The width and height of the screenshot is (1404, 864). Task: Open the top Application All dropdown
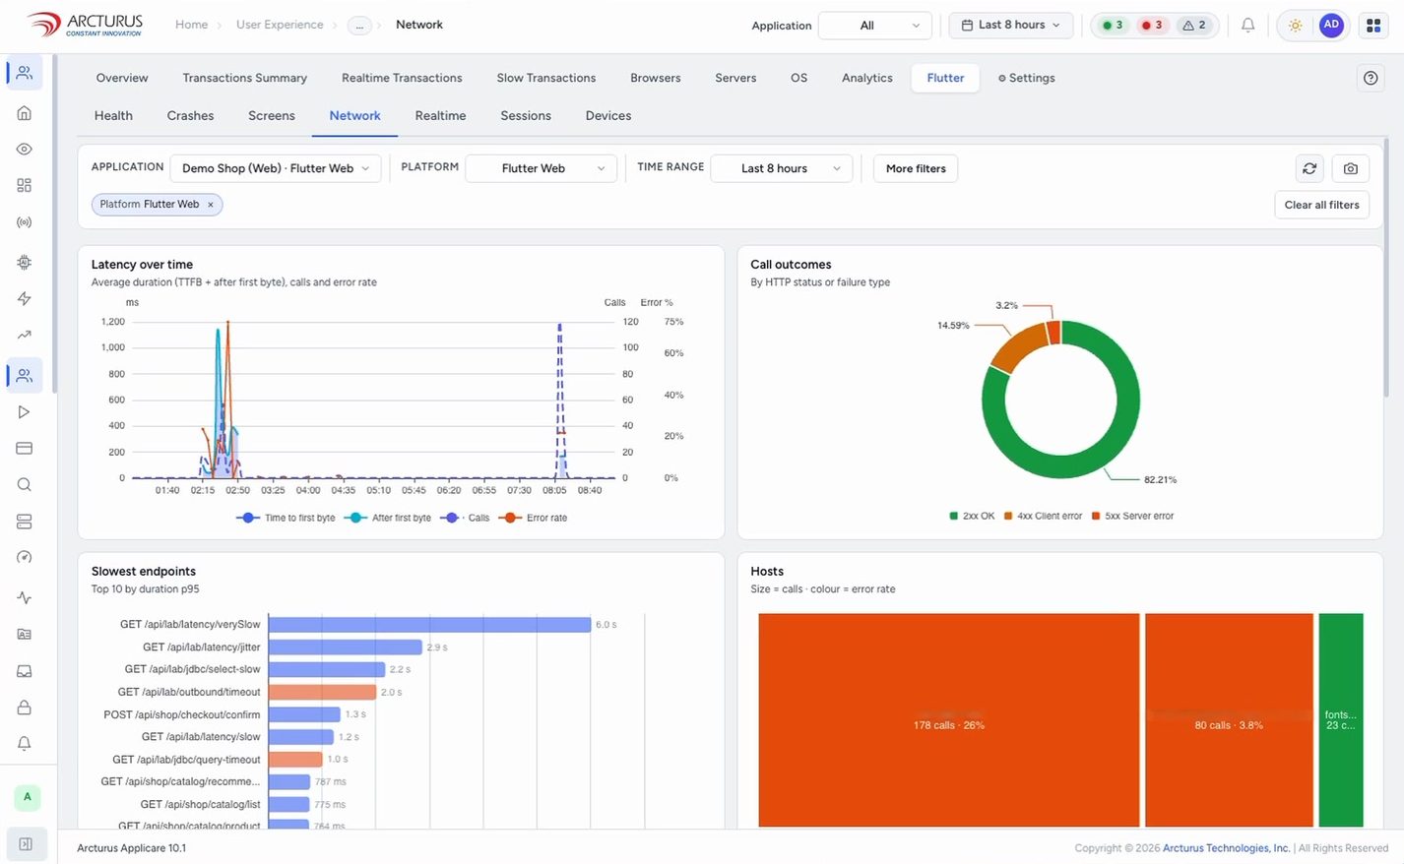point(875,26)
